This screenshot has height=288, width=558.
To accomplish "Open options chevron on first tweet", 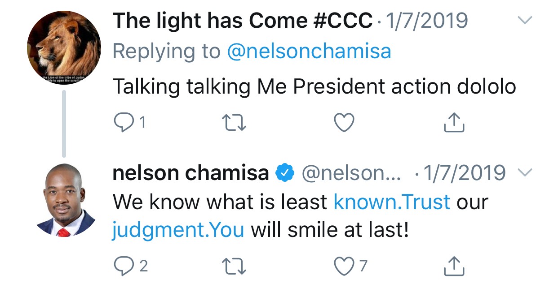I will pos(525,20).
